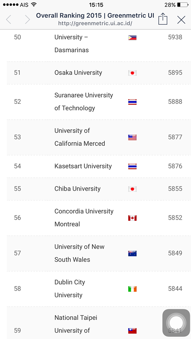The width and height of the screenshot is (191, 339).
Task: Close the in-app browser with X
Action: 181,20
